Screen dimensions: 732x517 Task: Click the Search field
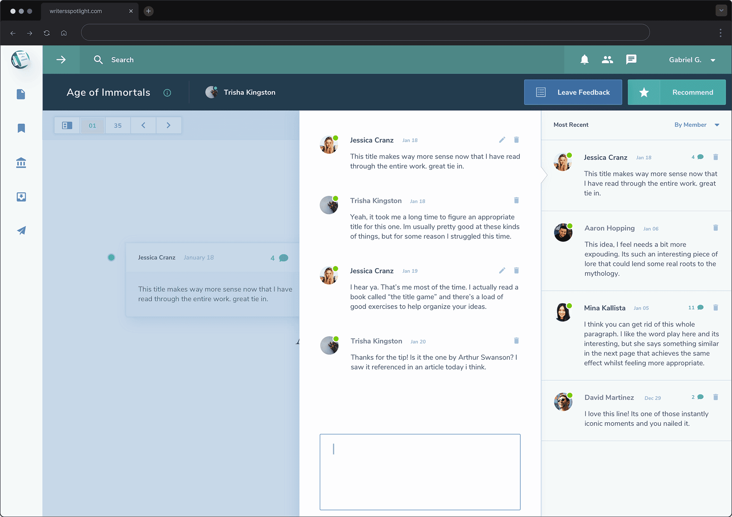(322, 60)
